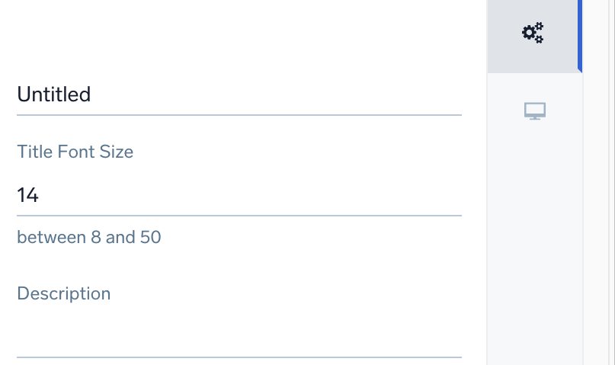The height and width of the screenshot is (365, 615).
Task: Click the "between 8 and 50" hint text
Action: coord(89,237)
